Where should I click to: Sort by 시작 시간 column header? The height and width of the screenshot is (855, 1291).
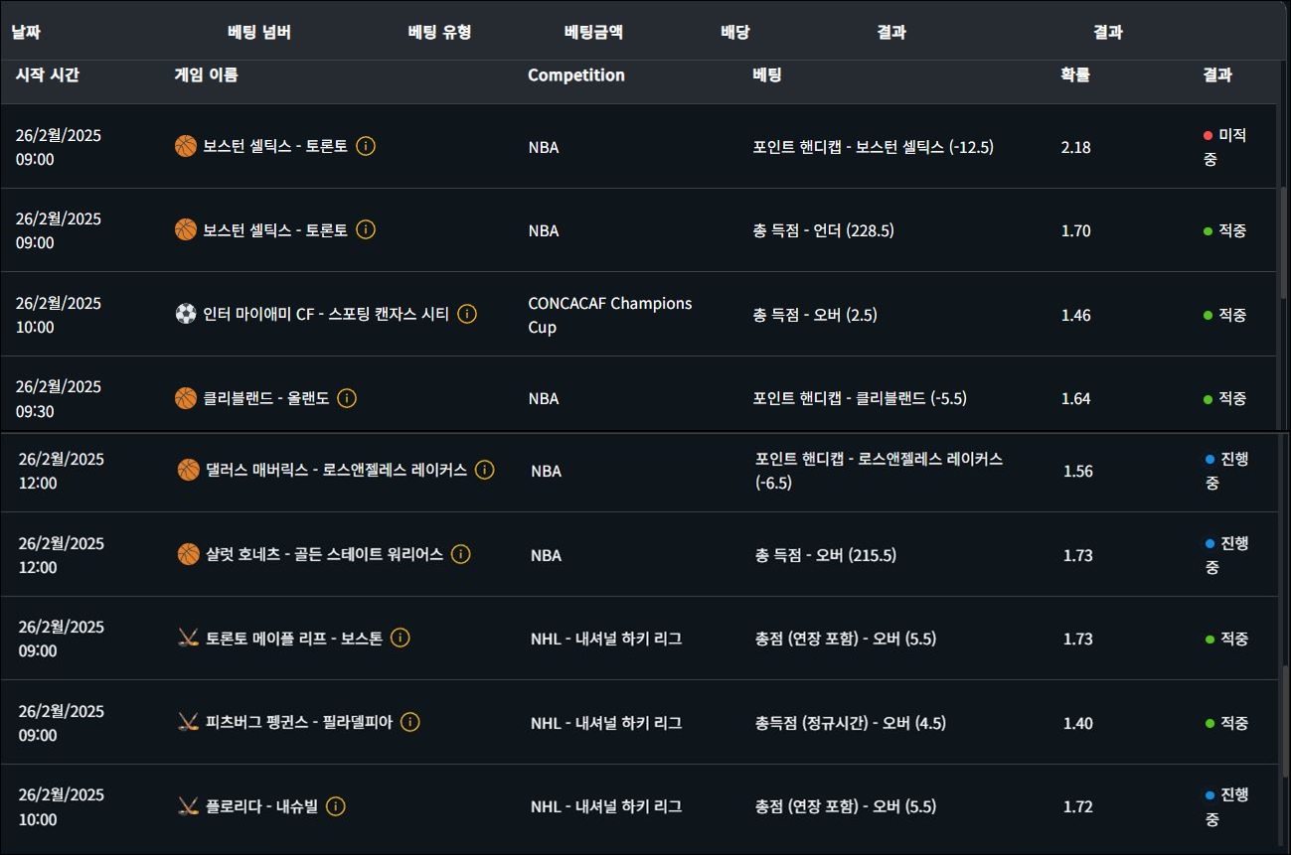coord(48,74)
